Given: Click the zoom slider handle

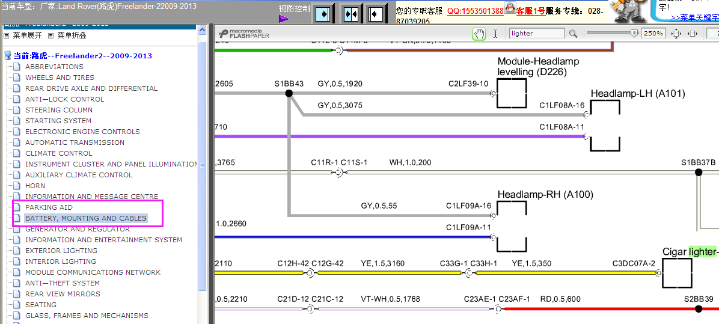Looking at the screenshot, I should [x=635, y=33].
